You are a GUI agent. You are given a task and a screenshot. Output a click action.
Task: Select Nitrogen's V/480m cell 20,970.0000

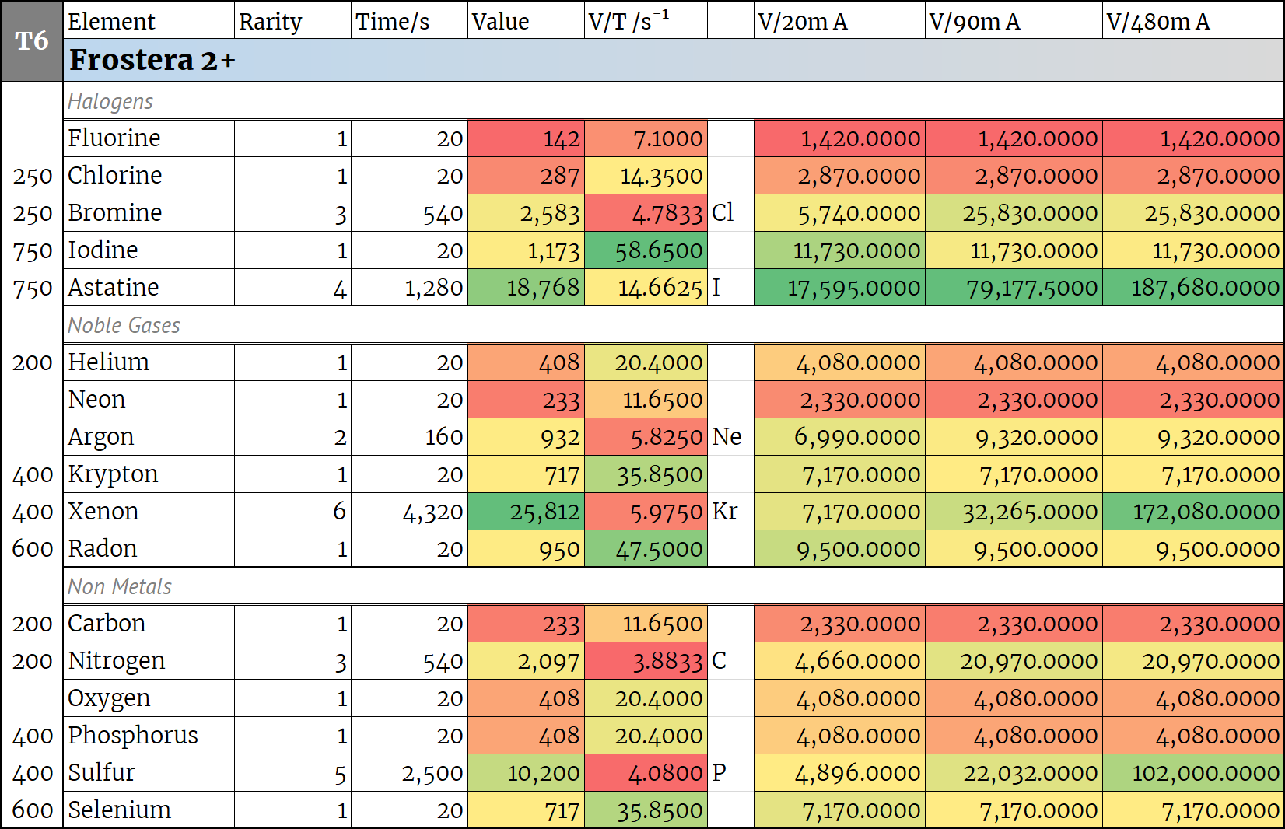tap(1193, 661)
